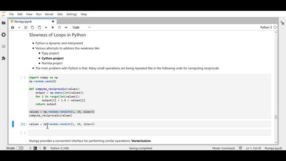The image size is (286, 161).
Task: Open Running Terminals and Kernels sidebar
Action: click(4, 35)
